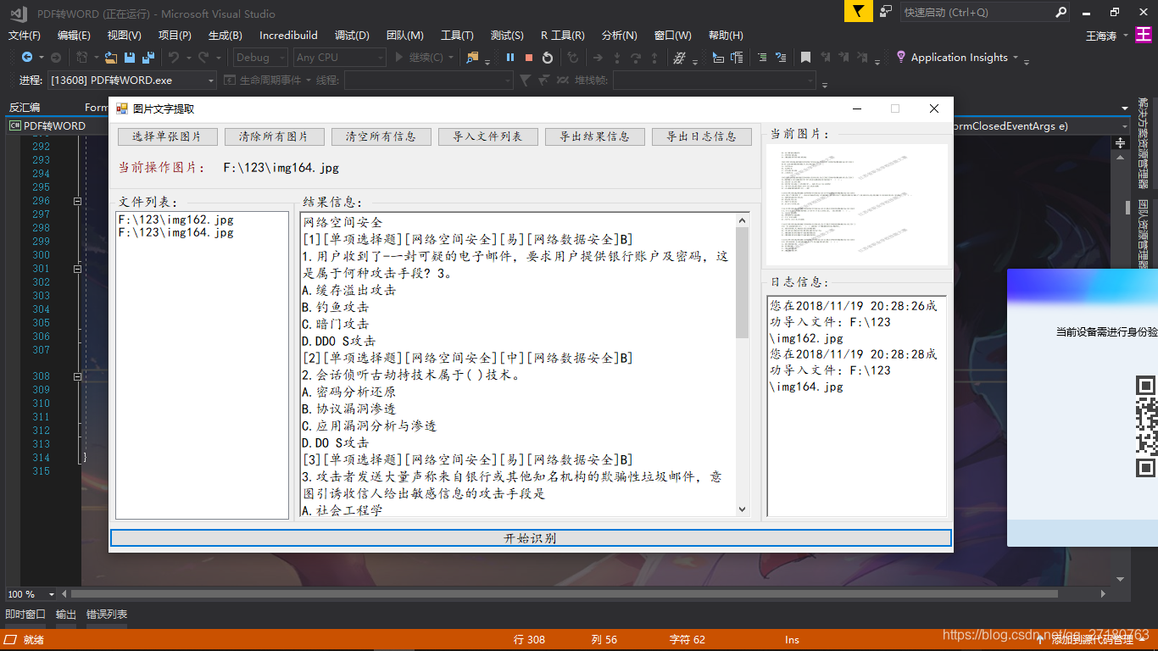Click the 图片文字提取 window title icon
The image size is (1158, 651).
(x=122, y=108)
